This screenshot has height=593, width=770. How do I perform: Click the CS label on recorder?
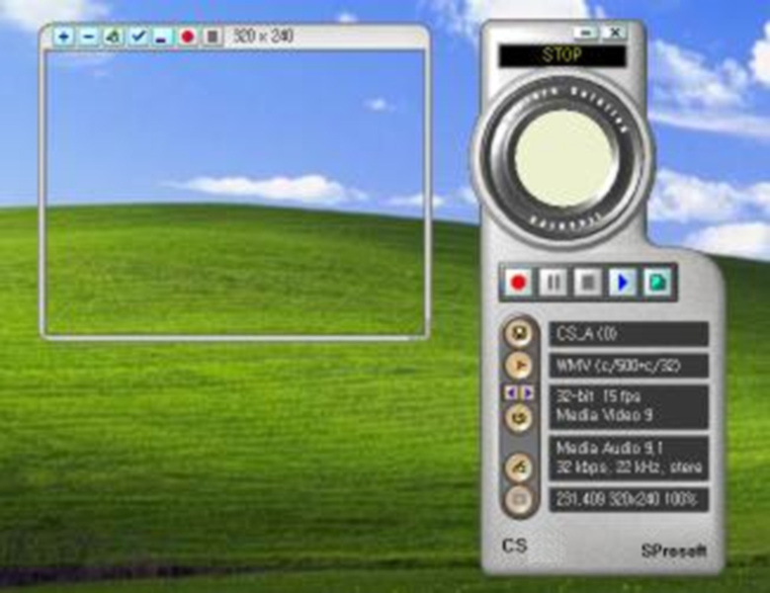[515, 546]
